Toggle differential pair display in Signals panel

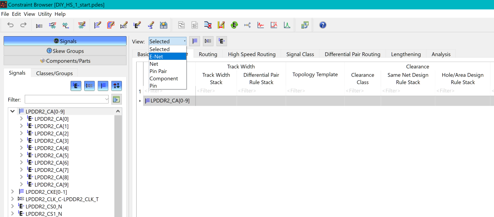pos(89,86)
